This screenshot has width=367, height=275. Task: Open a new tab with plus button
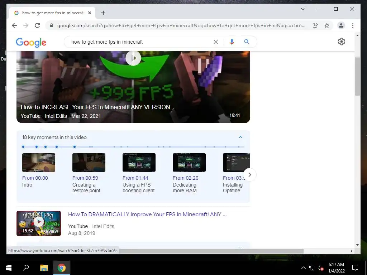pyautogui.click(x=103, y=13)
